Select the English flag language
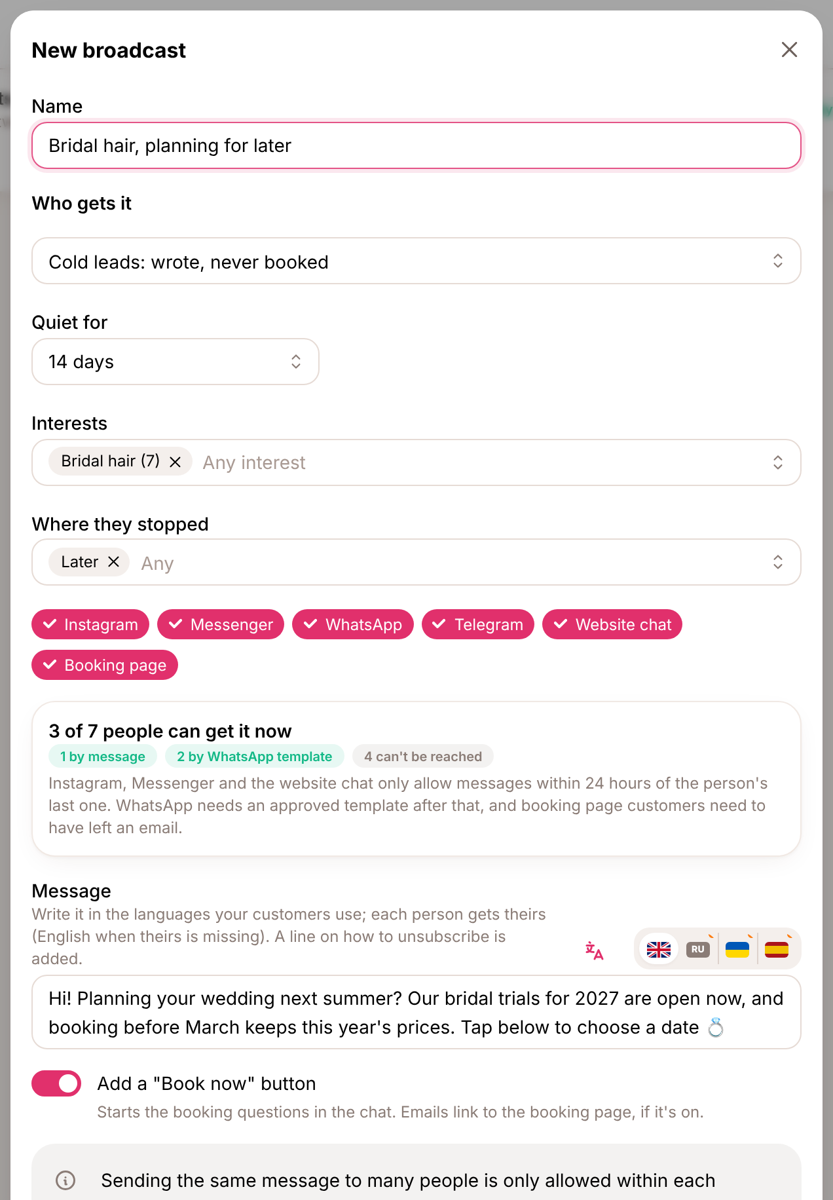833x1200 pixels. pos(659,949)
